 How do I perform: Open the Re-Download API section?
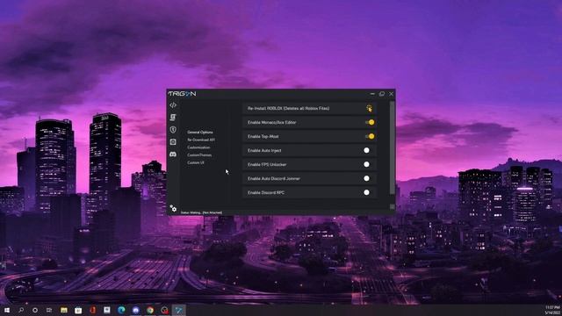(201, 140)
